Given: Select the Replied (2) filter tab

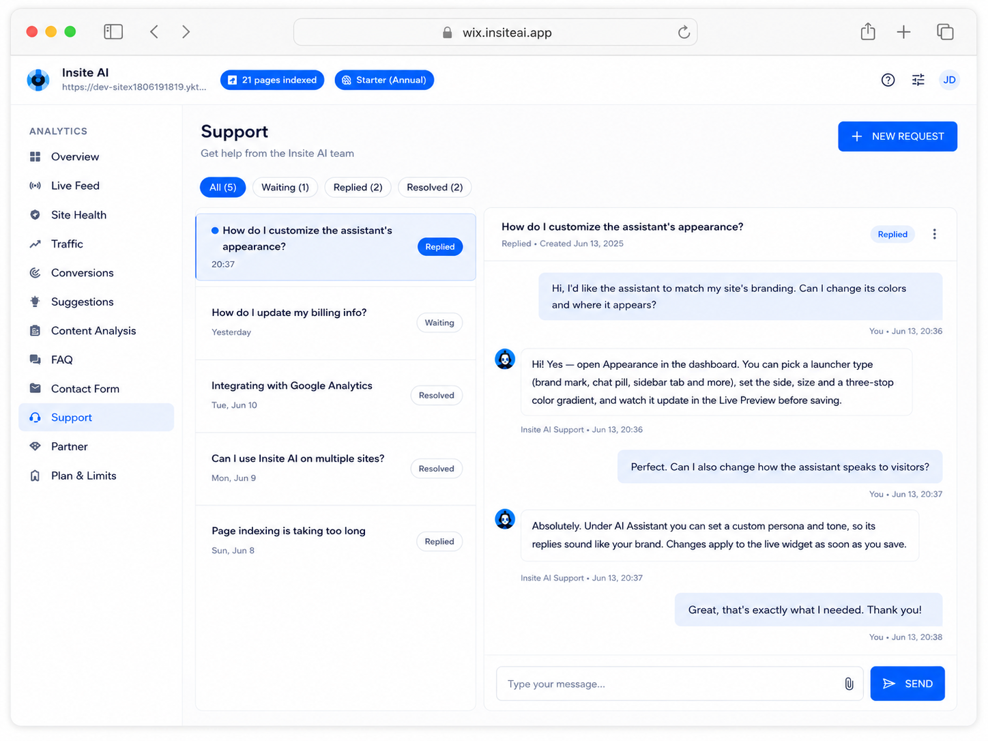Looking at the screenshot, I should (x=358, y=187).
